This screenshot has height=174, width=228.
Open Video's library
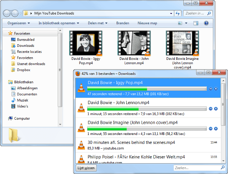coord(19,106)
